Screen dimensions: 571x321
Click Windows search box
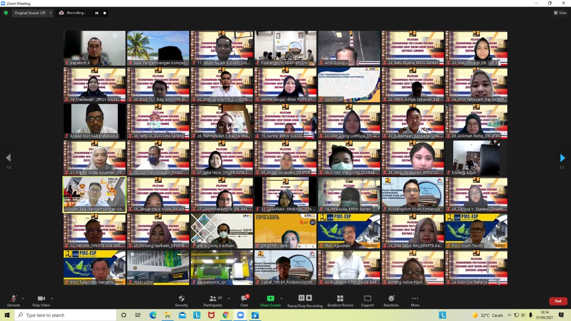tap(65, 315)
